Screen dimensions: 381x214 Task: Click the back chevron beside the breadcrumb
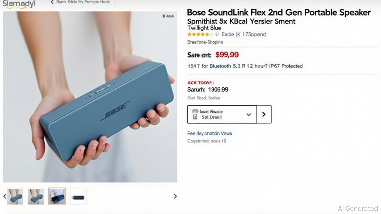(52, 2)
